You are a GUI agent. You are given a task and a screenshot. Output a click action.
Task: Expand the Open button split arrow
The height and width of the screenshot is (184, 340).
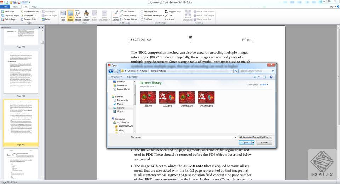[253, 142]
